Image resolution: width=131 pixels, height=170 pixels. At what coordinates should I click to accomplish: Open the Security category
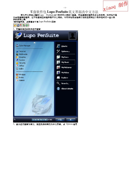click(x=21, y=63)
